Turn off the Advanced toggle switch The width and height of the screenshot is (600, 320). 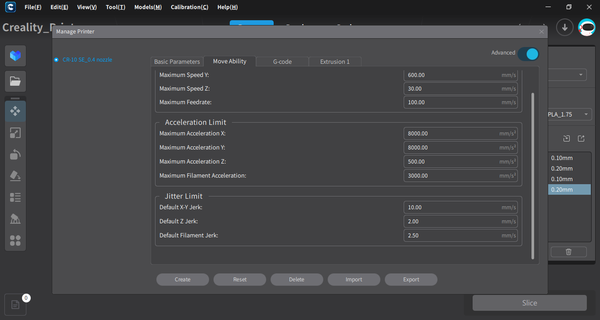(x=528, y=54)
